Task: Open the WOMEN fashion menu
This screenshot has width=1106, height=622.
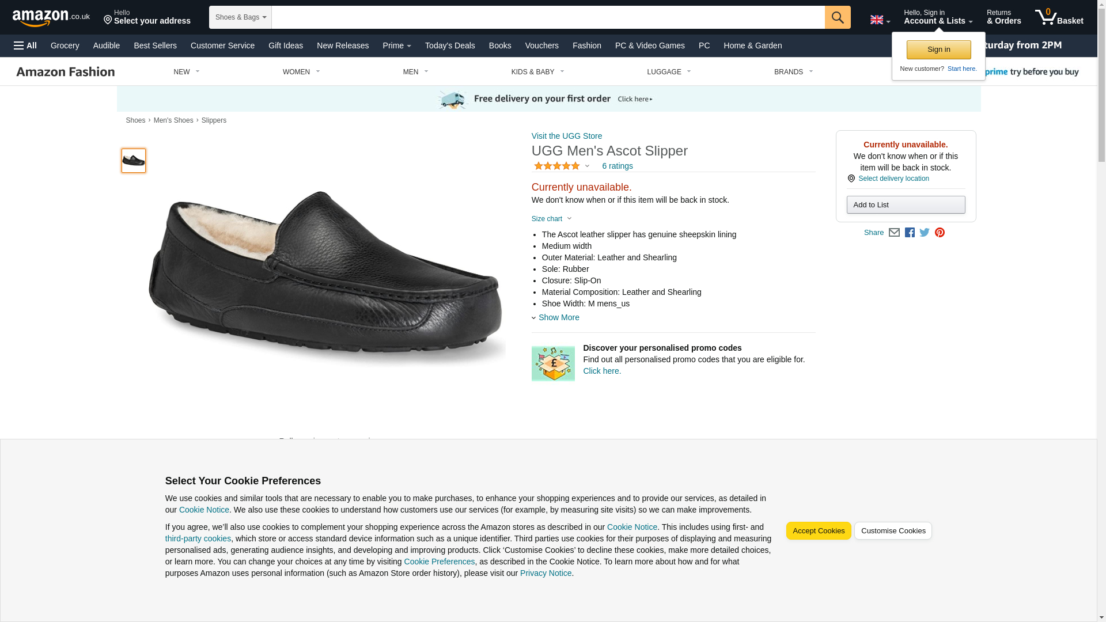Action: [301, 72]
